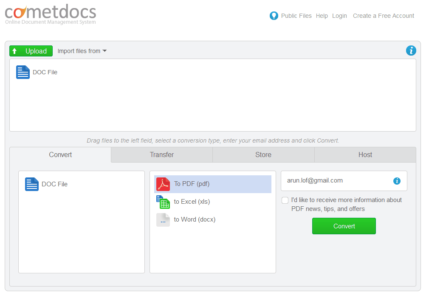
Task: Go to Login
Action: tap(339, 16)
